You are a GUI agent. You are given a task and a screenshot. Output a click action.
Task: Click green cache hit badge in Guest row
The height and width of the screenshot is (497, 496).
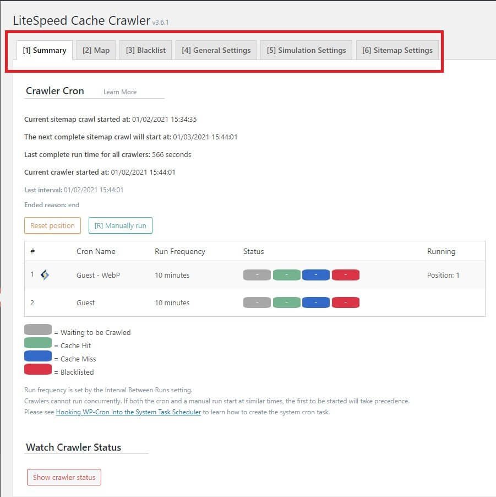[287, 302]
